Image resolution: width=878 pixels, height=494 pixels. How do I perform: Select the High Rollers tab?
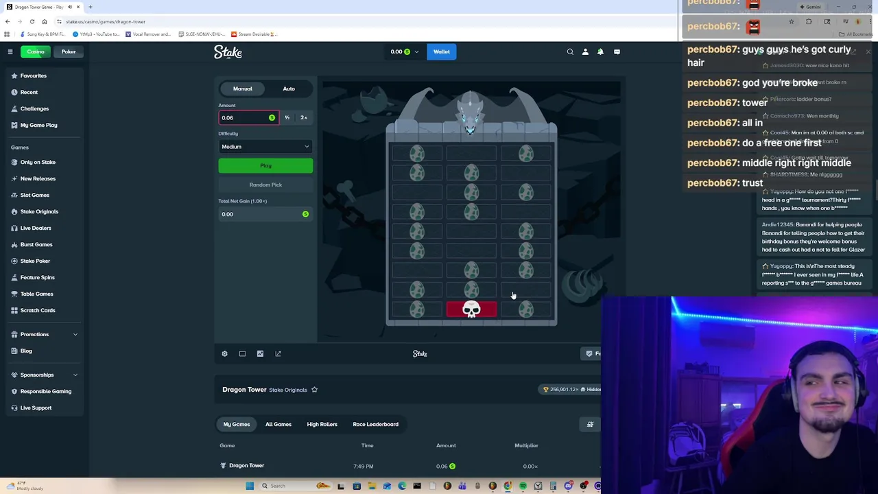(322, 424)
